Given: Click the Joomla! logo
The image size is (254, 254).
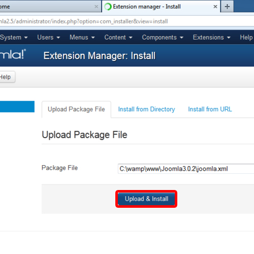Looking at the screenshot, I should pos(13,54).
